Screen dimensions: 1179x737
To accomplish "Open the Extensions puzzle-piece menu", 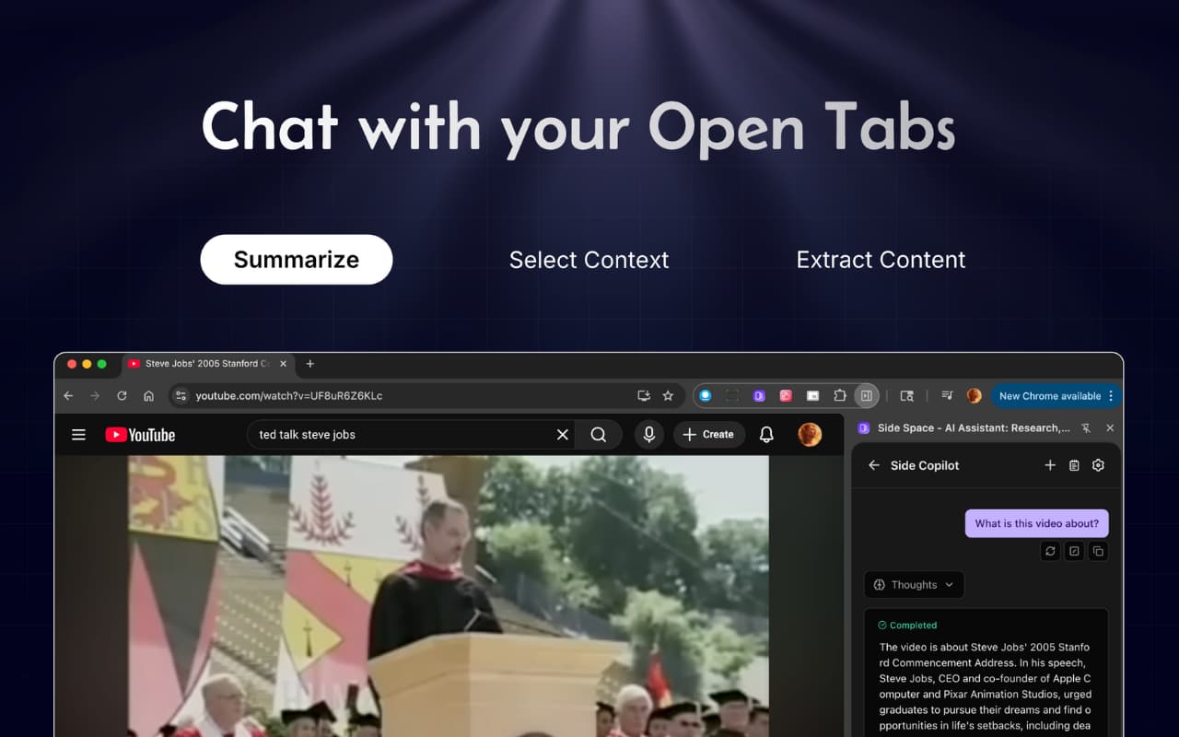I will 839,396.
